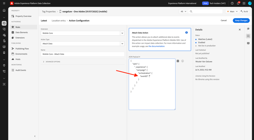Viewport: 254px width, 140px height.
Task: Open the help question mark icon
Action: (232, 3)
